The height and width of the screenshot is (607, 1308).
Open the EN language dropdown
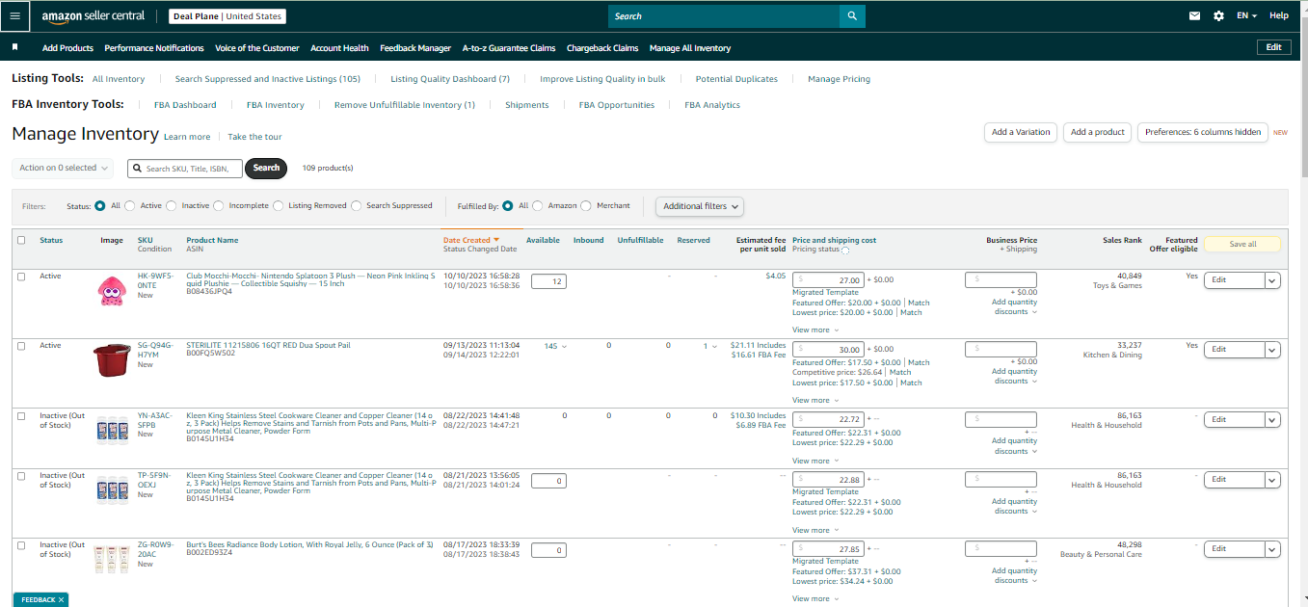(1247, 15)
